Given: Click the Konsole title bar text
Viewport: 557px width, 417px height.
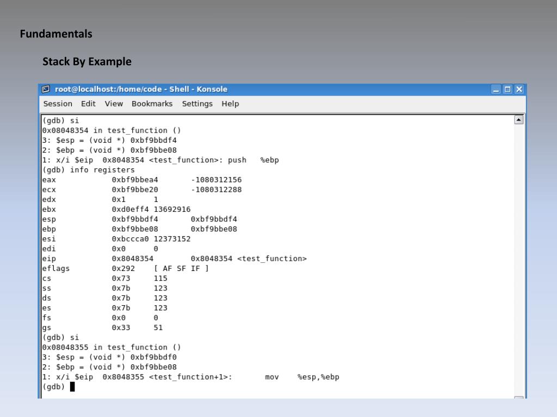Looking at the screenshot, I should (141, 89).
